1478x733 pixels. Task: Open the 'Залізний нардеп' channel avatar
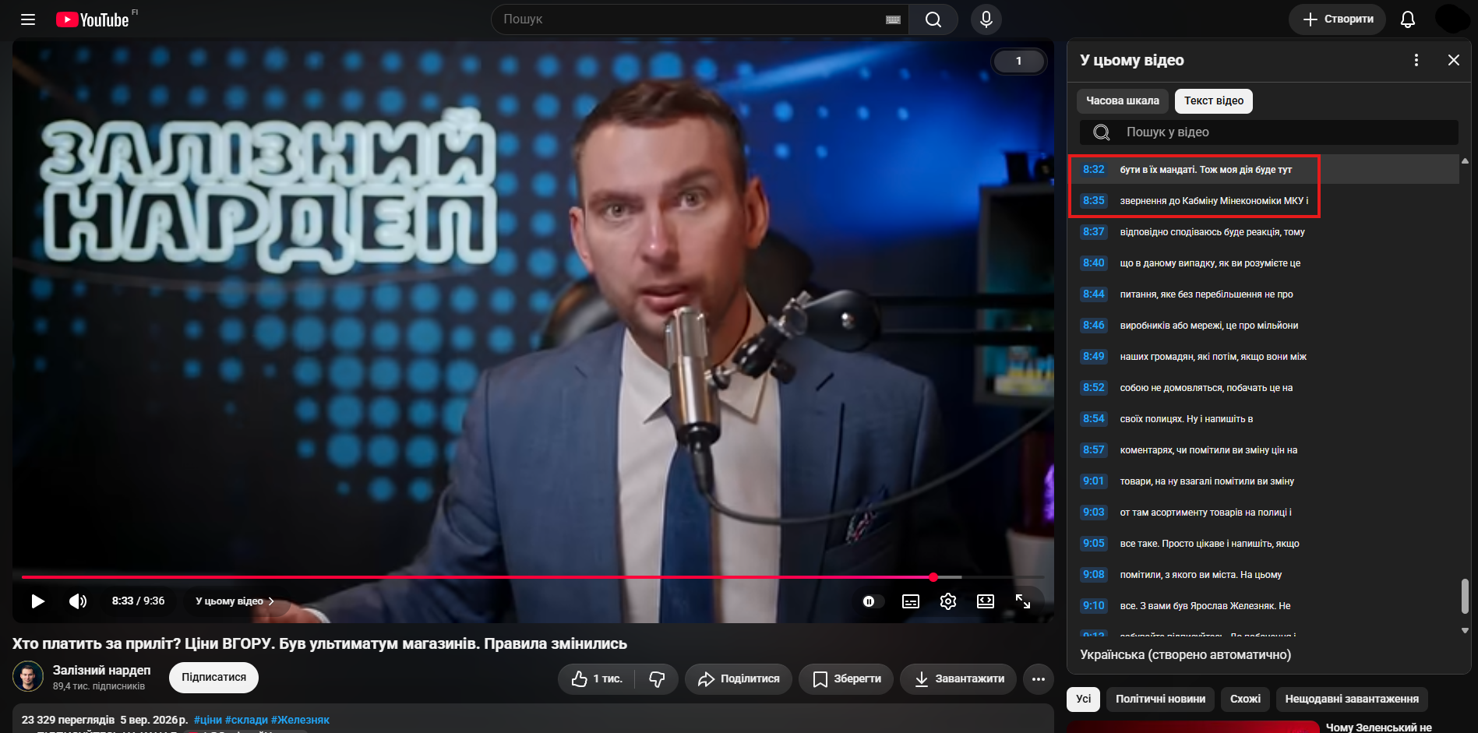(x=28, y=676)
